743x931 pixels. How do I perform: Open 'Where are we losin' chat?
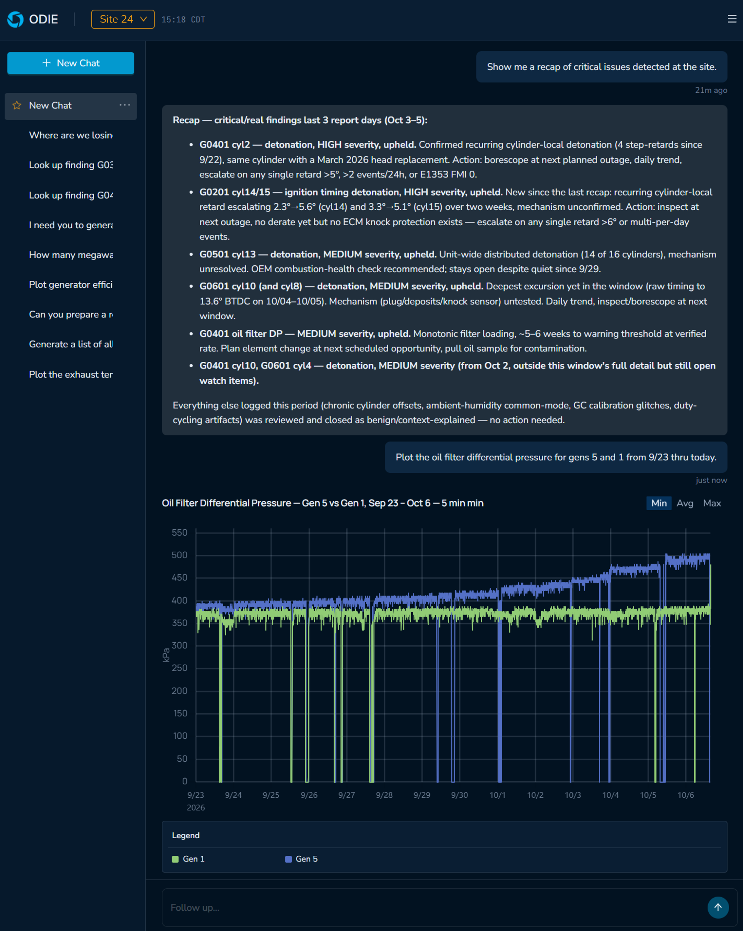click(71, 135)
